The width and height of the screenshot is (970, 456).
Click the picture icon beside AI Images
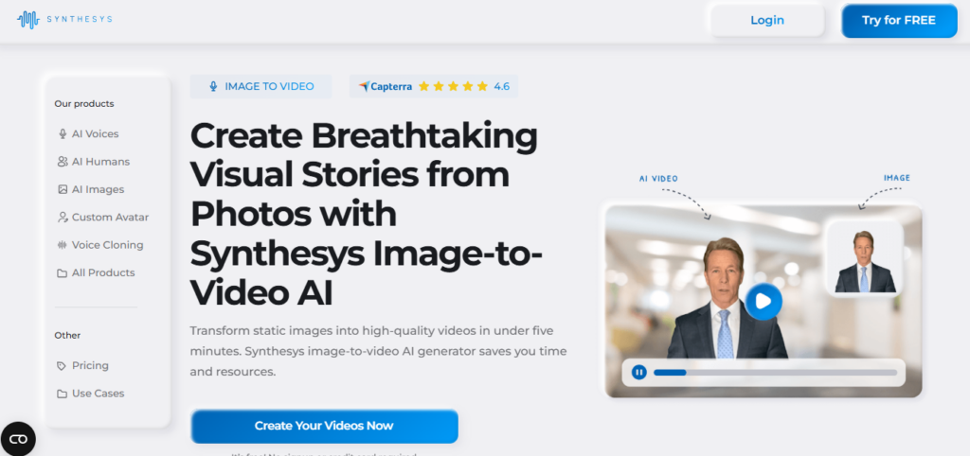tap(63, 190)
